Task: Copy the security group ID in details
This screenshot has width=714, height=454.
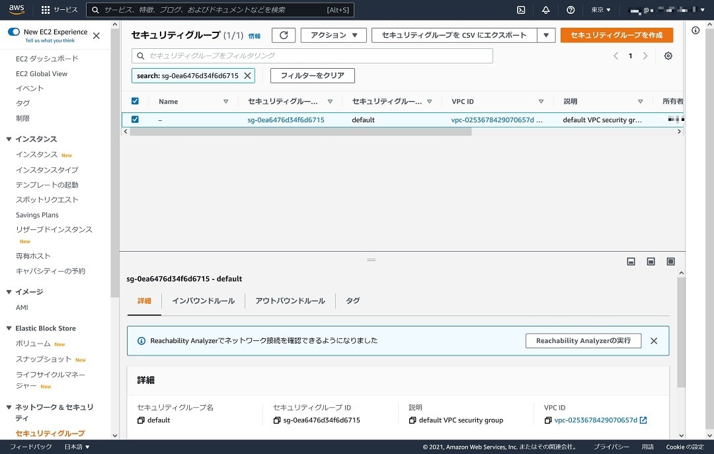Action: click(276, 420)
